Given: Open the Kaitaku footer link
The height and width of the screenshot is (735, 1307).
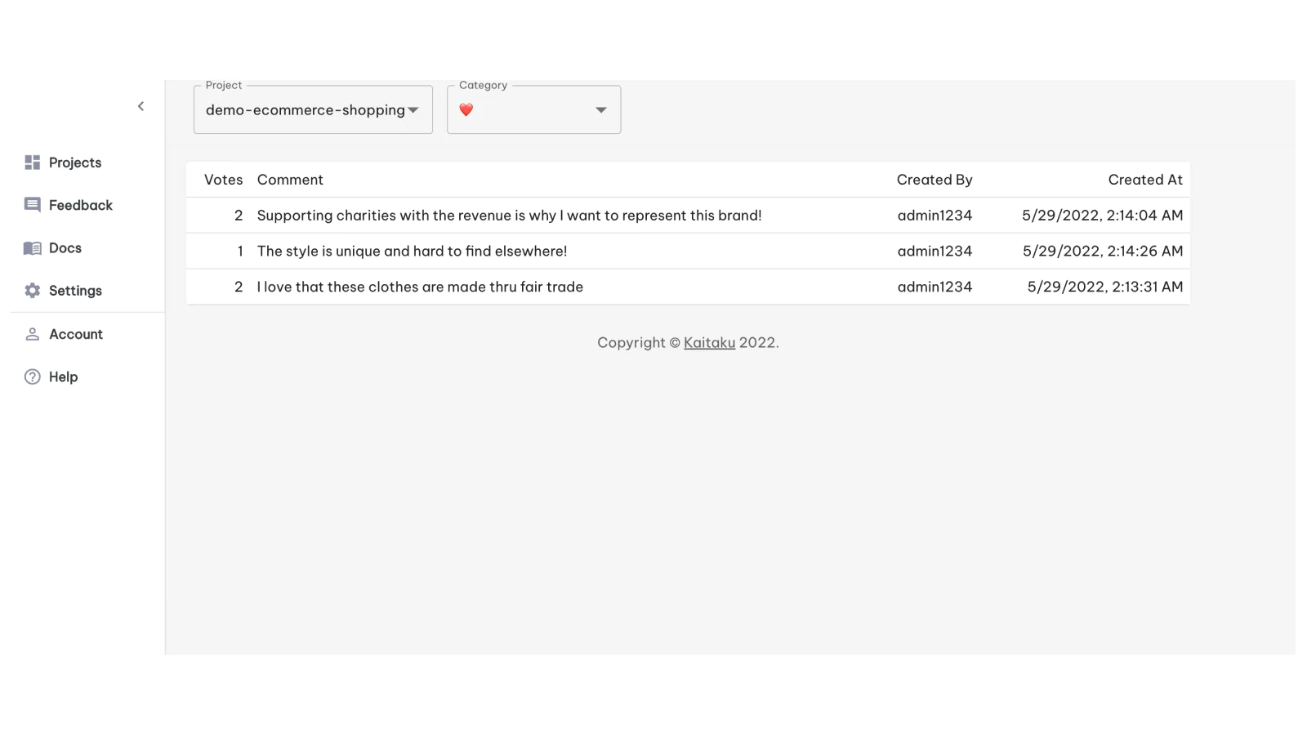Looking at the screenshot, I should (x=708, y=343).
